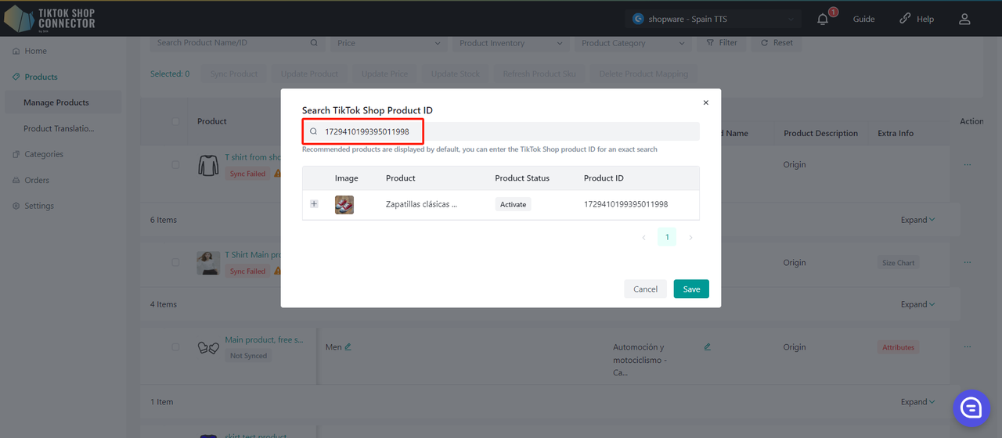1002x438 pixels.
Task: Select the T Shirt Main product checkbox
Action: [x=175, y=263]
